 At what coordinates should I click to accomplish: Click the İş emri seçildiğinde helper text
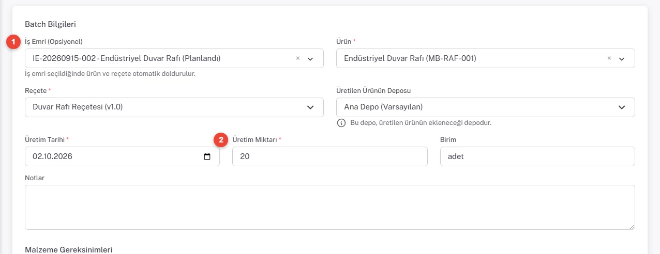click(110, 74)
